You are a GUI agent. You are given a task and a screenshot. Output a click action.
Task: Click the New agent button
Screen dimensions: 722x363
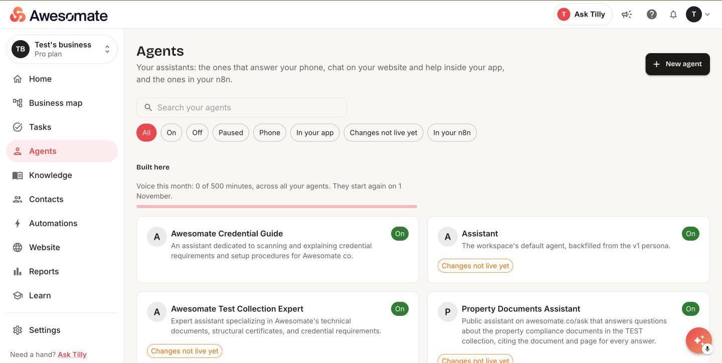(x=677, y=64)
